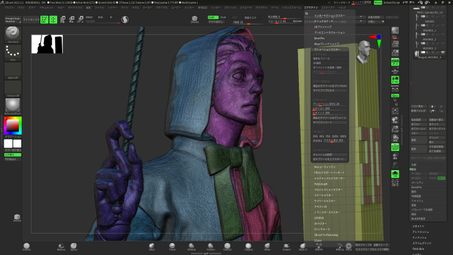Open the レンダー menu
453x255 pixels.
(x=216, y=8)
